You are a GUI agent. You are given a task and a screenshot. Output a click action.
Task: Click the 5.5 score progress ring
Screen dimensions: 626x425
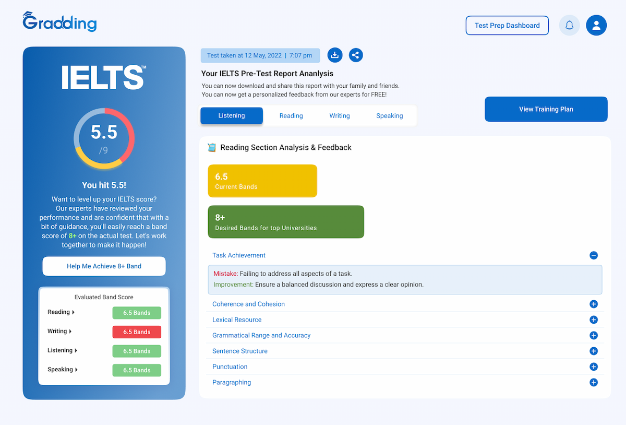coord(104,138)
